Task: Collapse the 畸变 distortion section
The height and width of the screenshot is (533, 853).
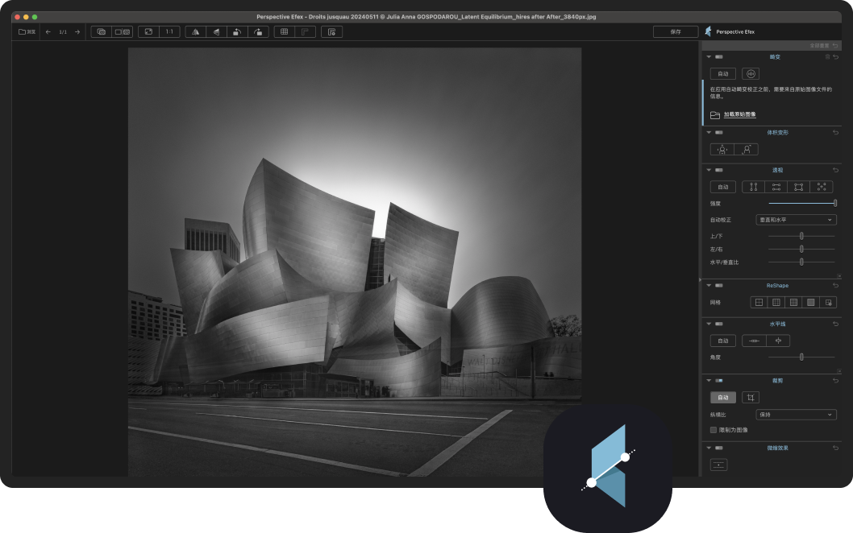Action: click(709, 57)
